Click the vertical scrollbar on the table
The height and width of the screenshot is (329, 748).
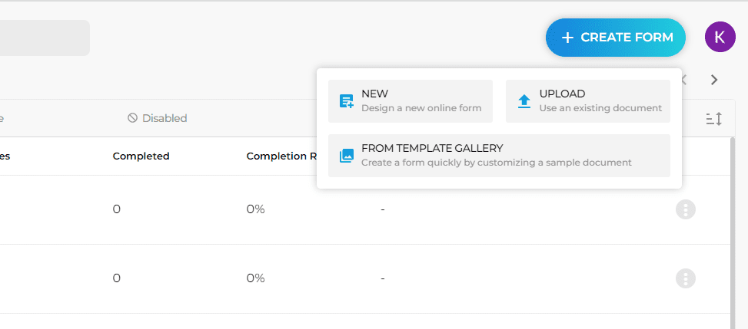click(733, 233)
